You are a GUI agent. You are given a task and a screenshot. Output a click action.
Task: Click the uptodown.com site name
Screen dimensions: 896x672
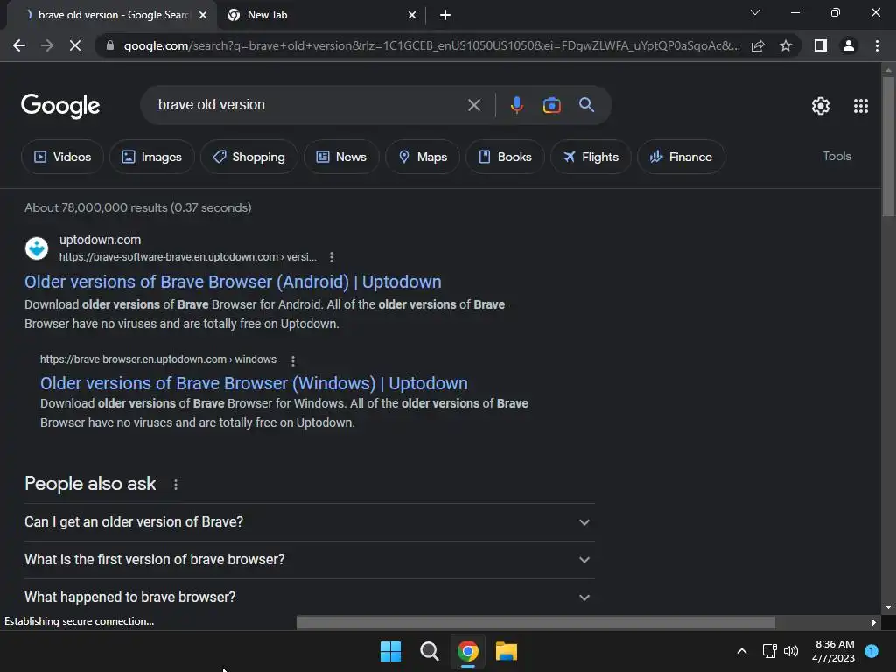coord(100,240)
